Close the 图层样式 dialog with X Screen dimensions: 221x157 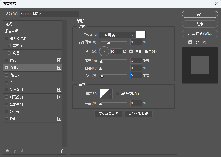[217, 3]
